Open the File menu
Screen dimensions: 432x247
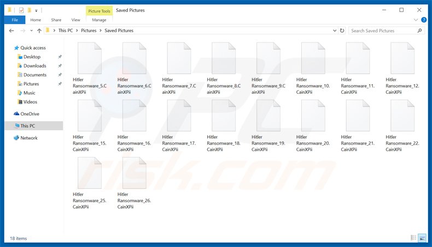pyautogui.click(x=14, y=20)
